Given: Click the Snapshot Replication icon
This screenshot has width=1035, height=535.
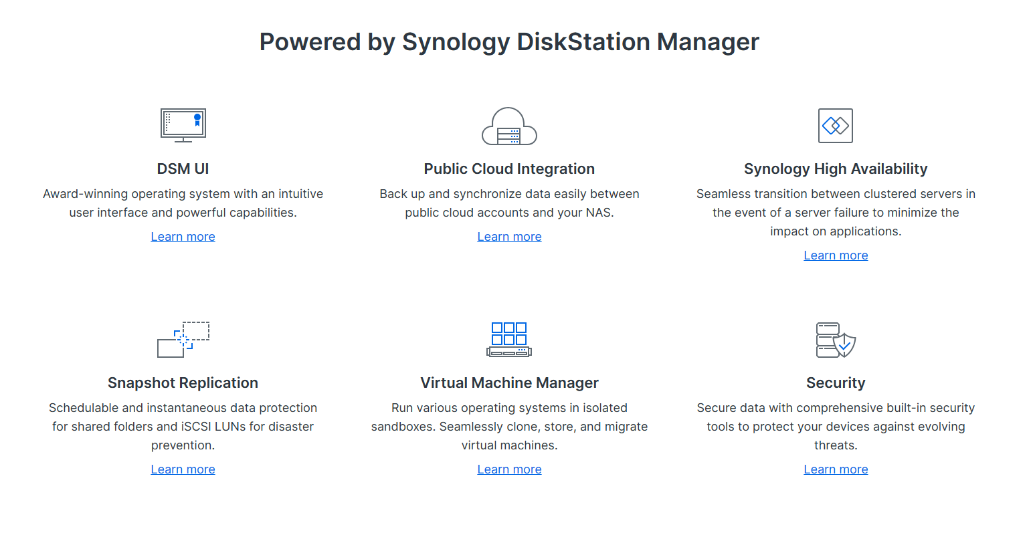Looking at the screenshot, I should 183,340.
